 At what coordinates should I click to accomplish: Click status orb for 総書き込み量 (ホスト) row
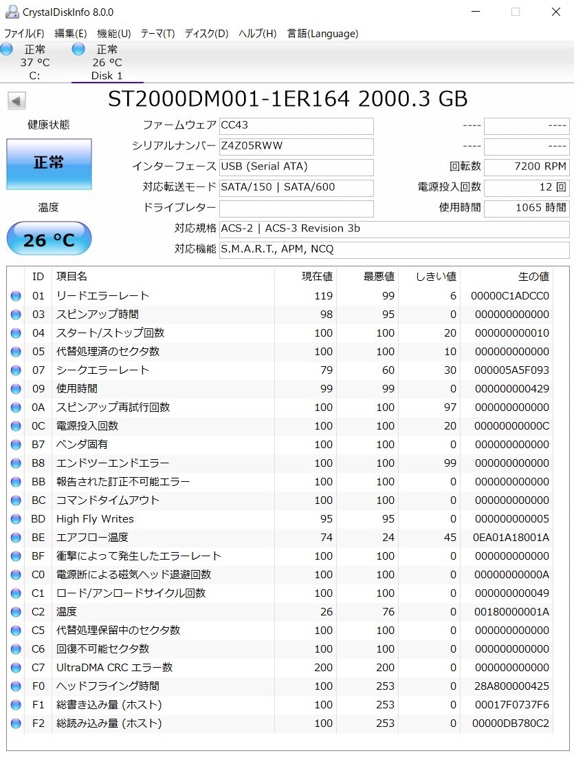click(x=16, y=705)
